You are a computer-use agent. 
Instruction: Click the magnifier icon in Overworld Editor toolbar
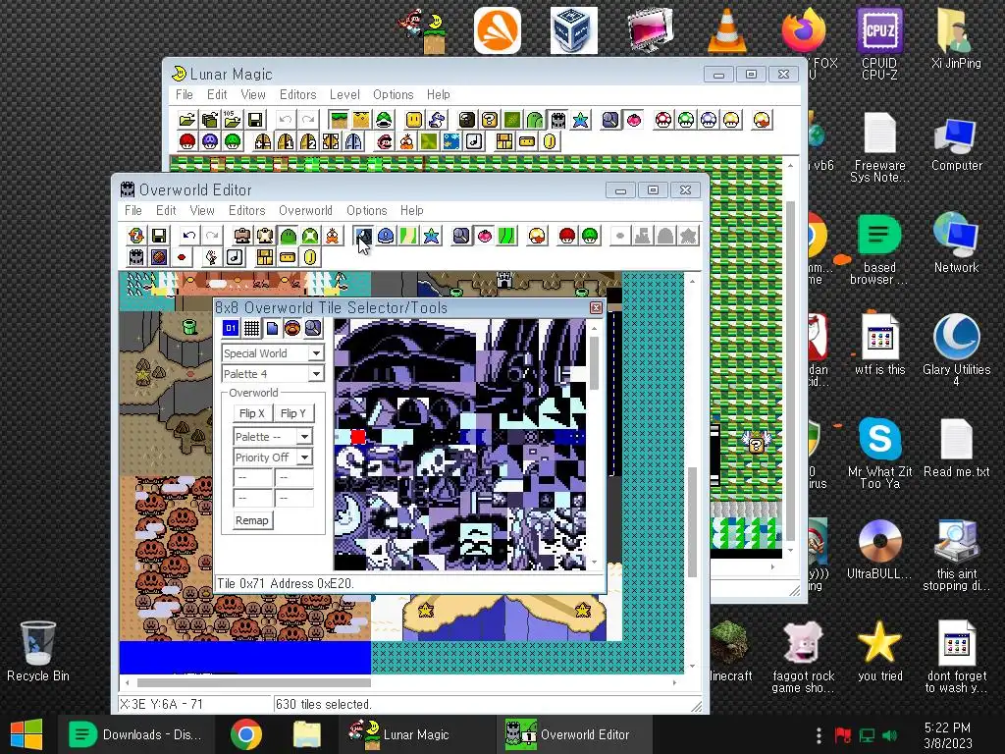(x=461, y=236)
